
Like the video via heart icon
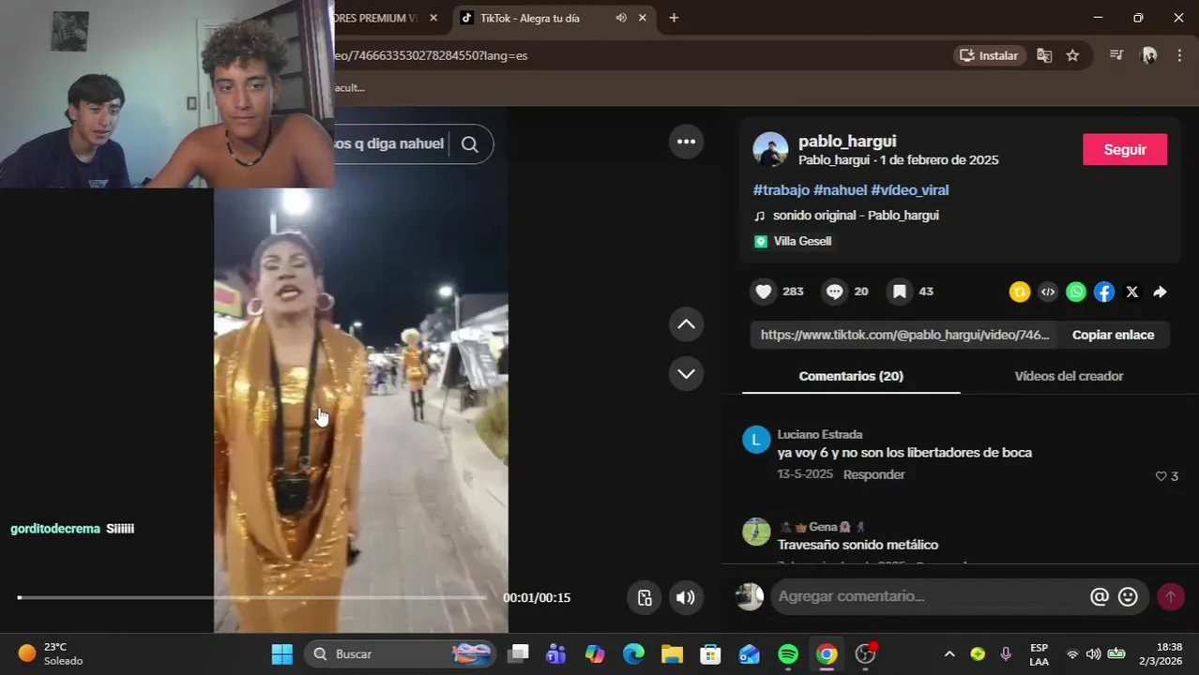tap(764, 292)
